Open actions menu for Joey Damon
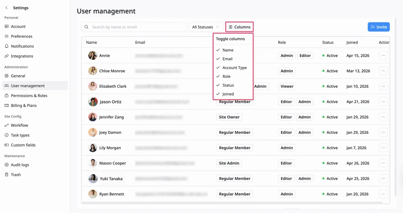The image size is (403, 213). (383, 132)
